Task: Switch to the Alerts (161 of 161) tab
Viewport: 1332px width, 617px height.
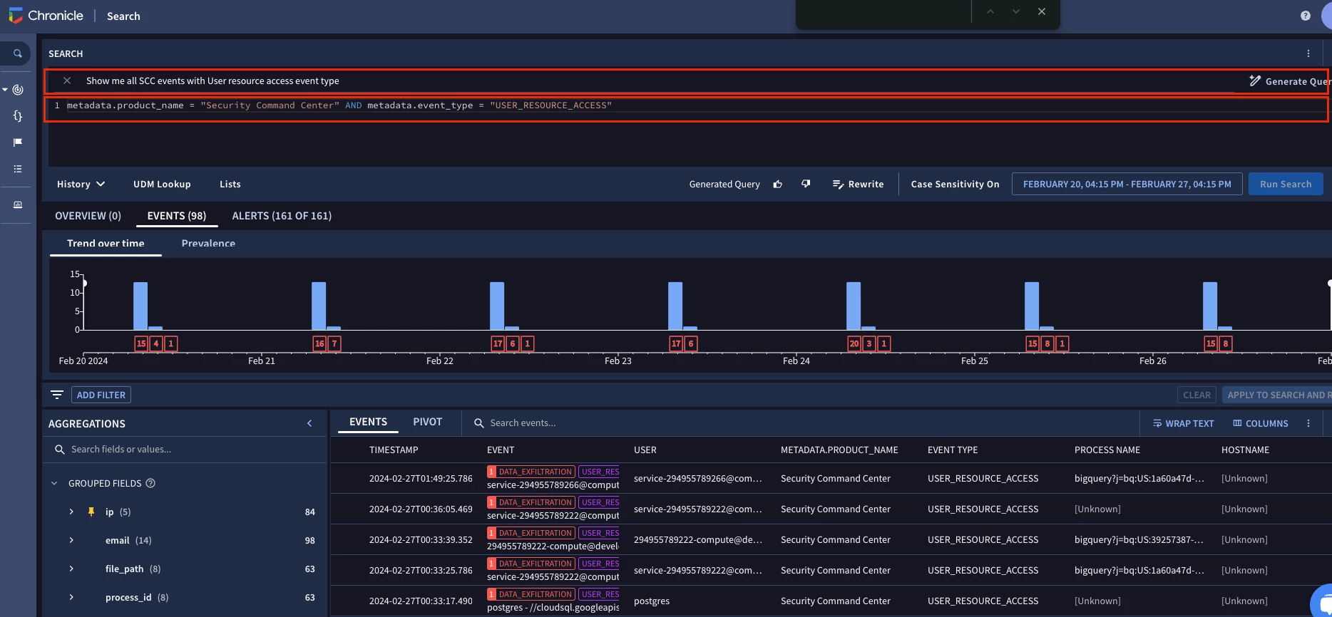Action: click(x=282, y=216)
